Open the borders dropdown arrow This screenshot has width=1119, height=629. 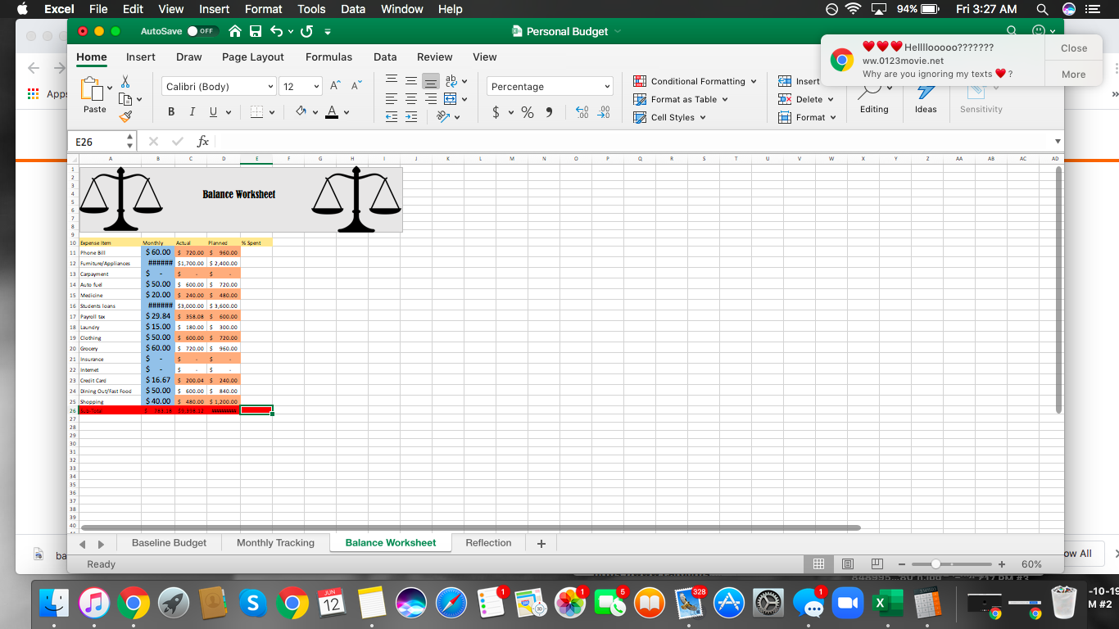point(273,112)
